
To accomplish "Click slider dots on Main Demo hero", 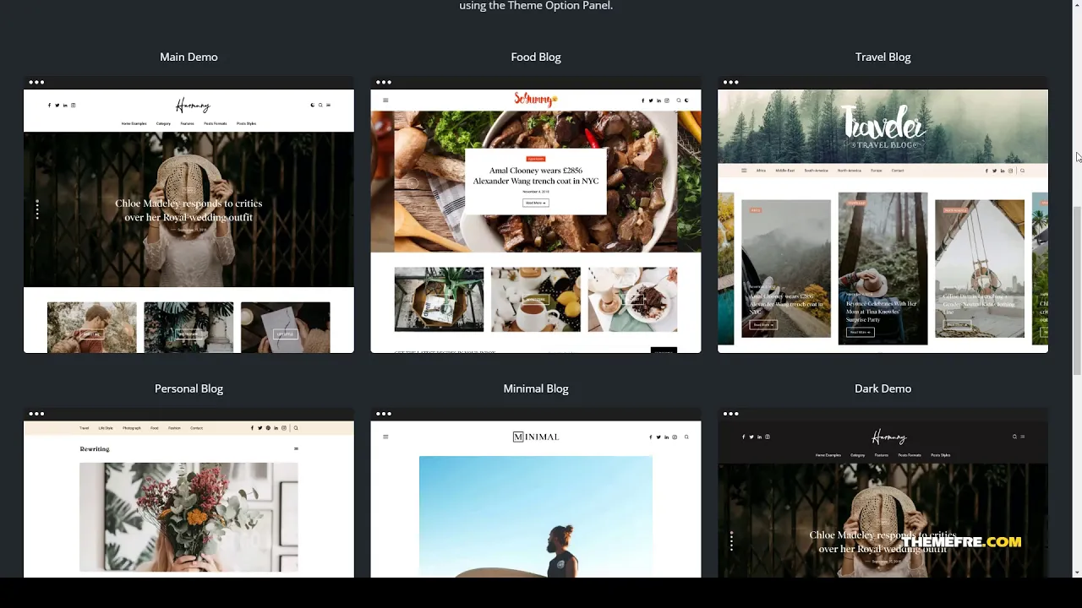I will [x=37, y=209].
